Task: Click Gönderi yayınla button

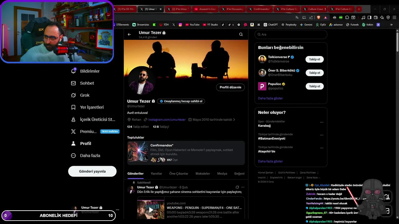Action: pos(92,171)
